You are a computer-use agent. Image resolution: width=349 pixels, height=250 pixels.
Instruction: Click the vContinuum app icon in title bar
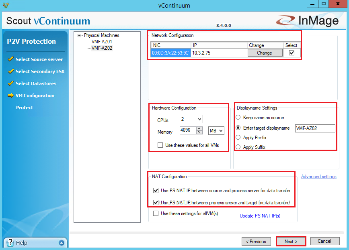[x=6, y=5]
